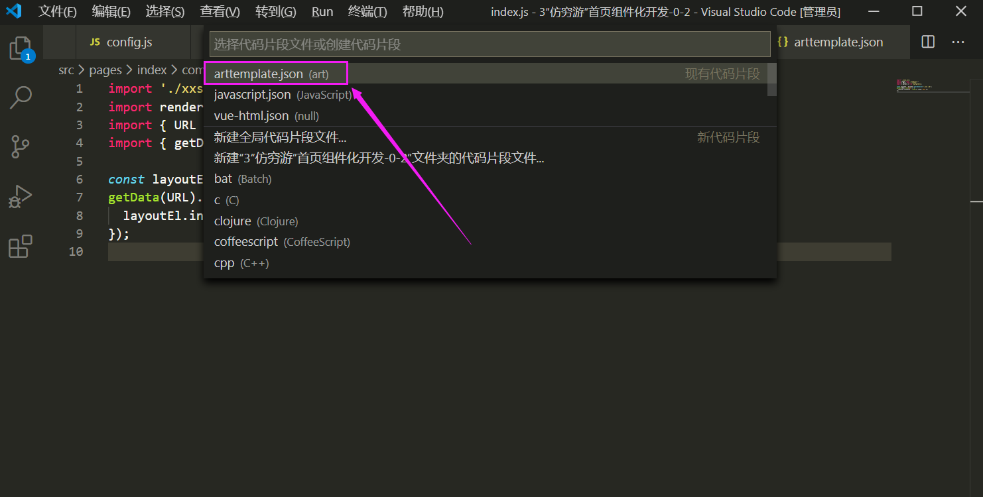Select javascript.json (JavaScript) snippet file
Screen dimensions: 983x497
pyautogui.click(x=486, y=95)
